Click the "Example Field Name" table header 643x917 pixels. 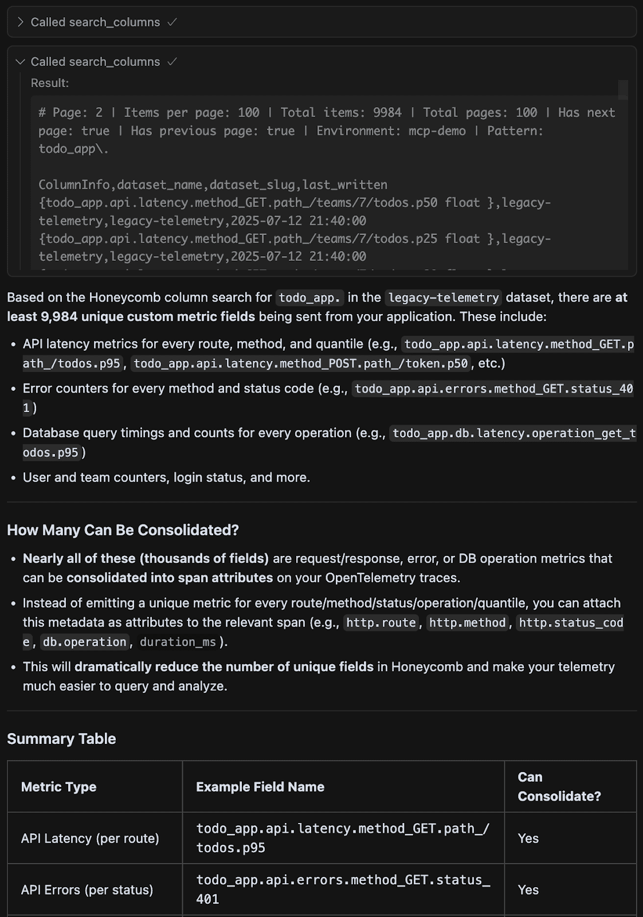pyautogui.click(x=260, y=787)
